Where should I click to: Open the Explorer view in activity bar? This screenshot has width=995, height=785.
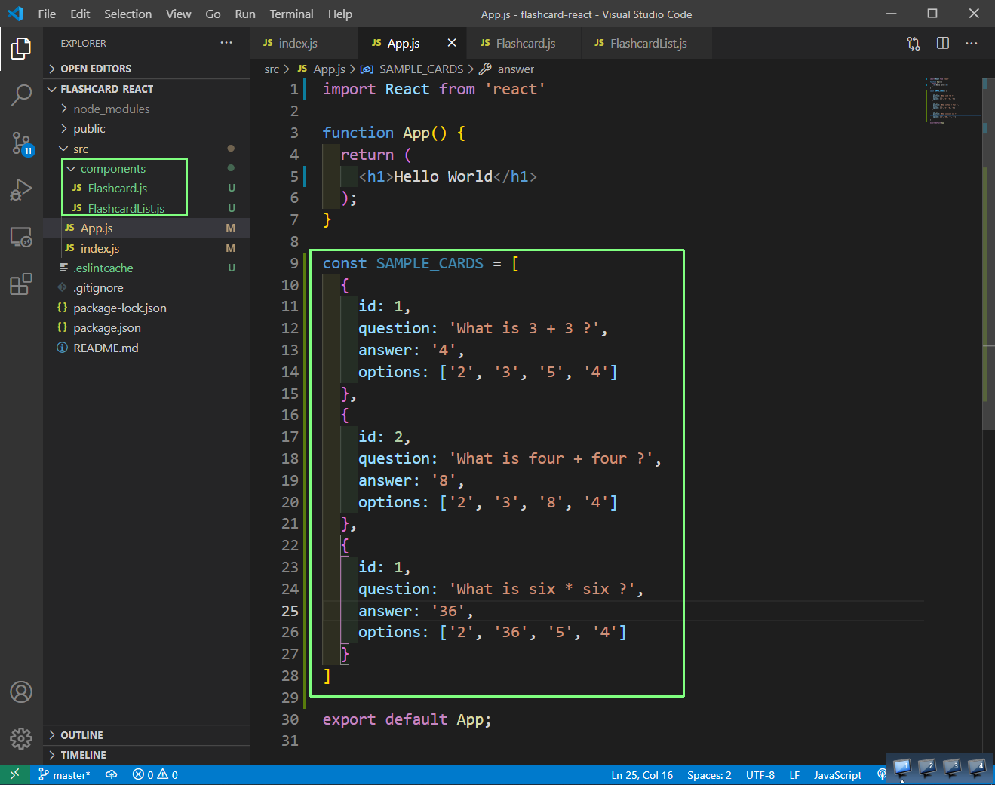click(x=21, y=49)
